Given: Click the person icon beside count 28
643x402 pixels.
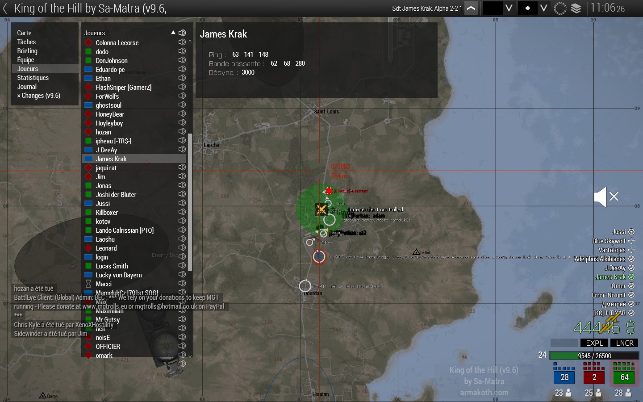Looking at the screenshot, I should [629, 393].
